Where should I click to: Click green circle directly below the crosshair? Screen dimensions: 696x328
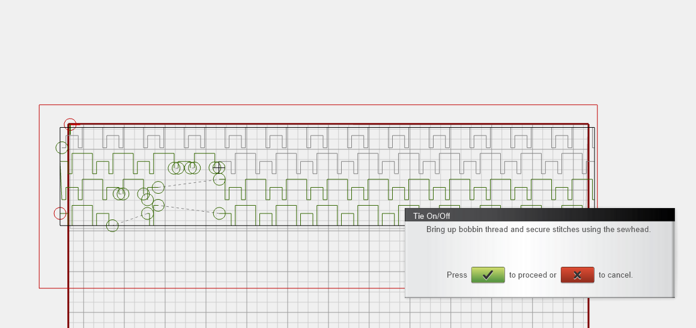(x=219, y=179)
